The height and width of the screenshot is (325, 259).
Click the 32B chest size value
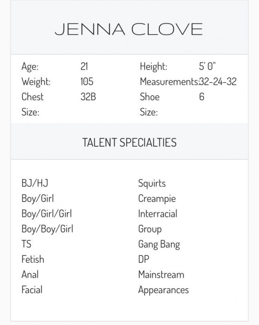[88, 97]
